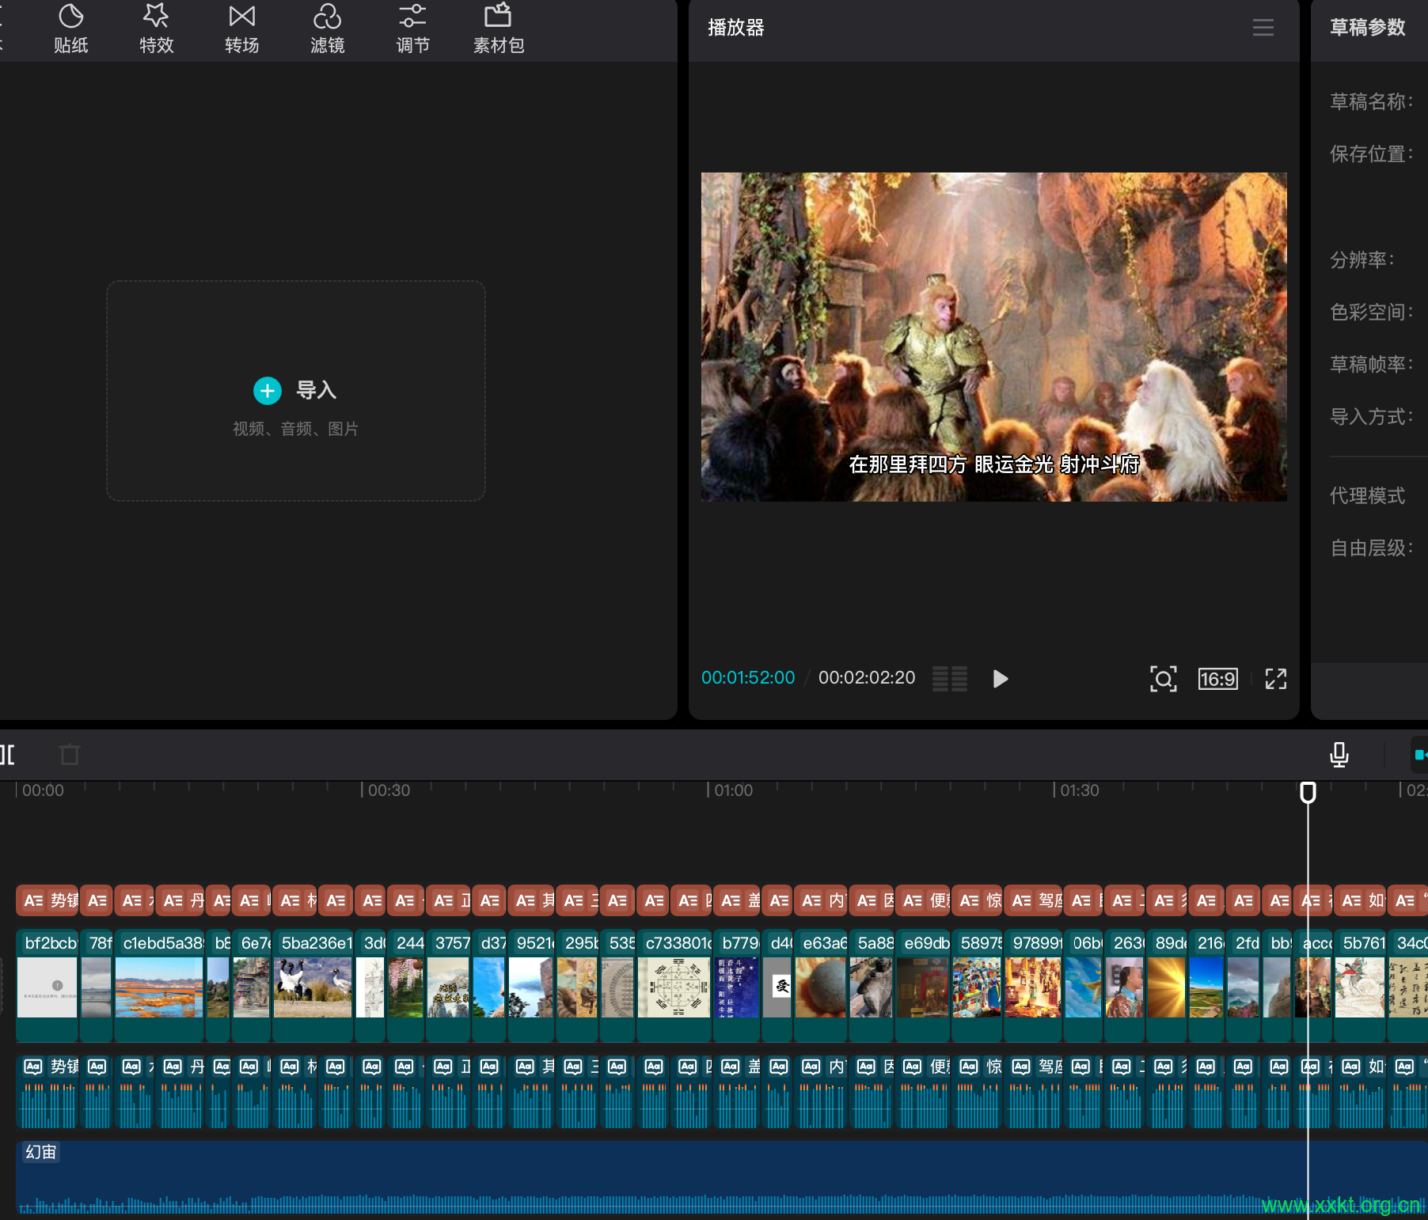Select the 3757 video clip
This screenshot has width=1428, height=1220.
point(448,984)
